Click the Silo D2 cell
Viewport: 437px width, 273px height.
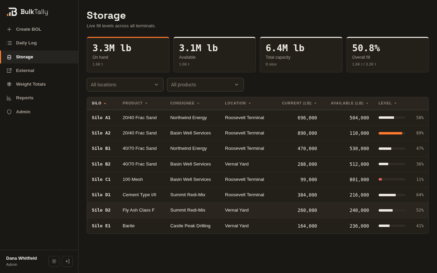pyautogui.click(x=101, y=210)
